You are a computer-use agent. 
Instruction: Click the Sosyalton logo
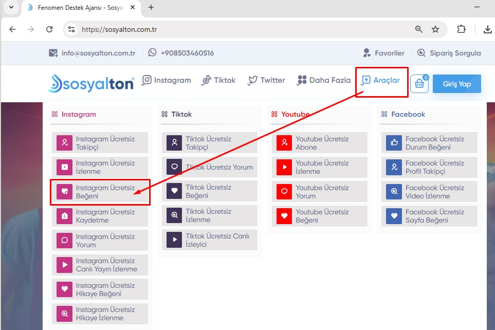point(91,83)
